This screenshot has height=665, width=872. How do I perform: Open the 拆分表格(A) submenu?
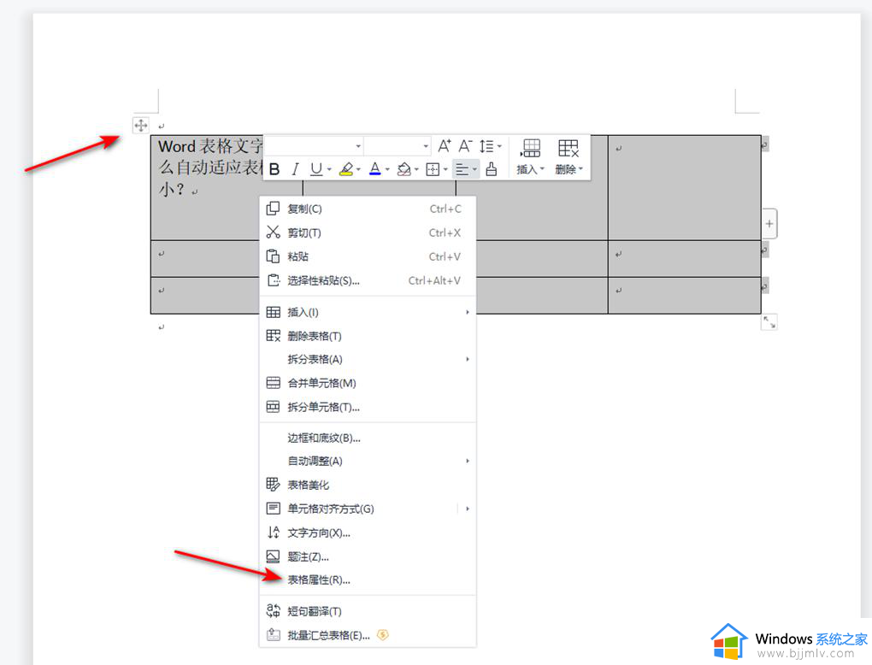tap(368, 360)
